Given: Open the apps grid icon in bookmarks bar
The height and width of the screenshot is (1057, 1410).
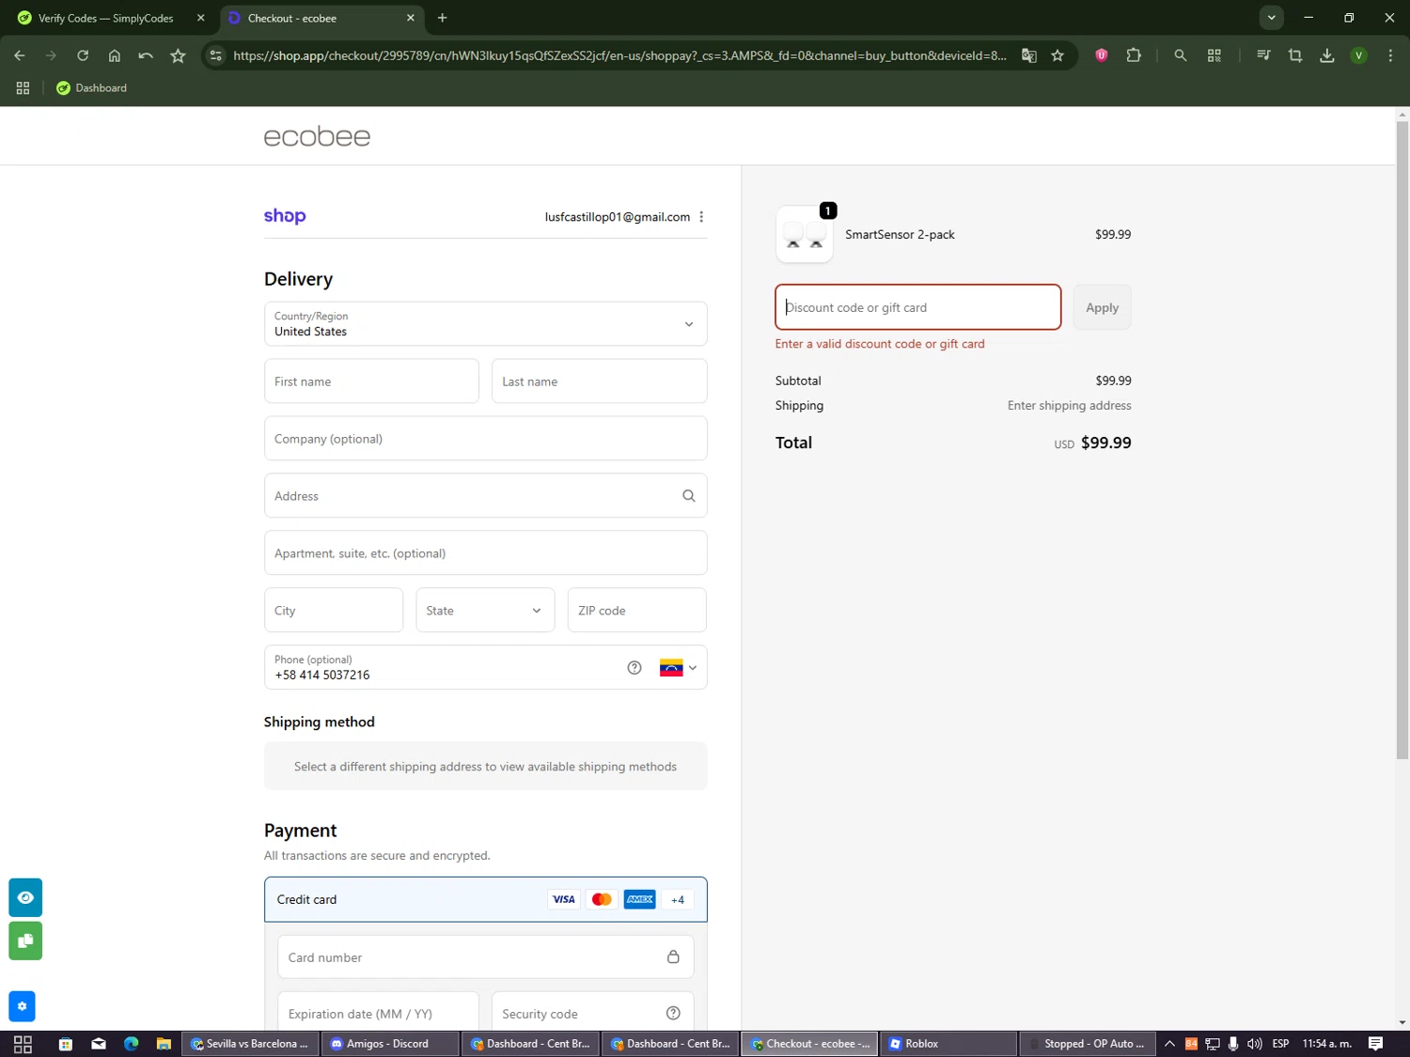Looking at the screenshot, I should pos(23,87).
